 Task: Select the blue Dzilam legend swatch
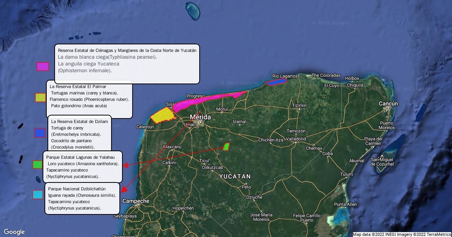click(40, 133)
